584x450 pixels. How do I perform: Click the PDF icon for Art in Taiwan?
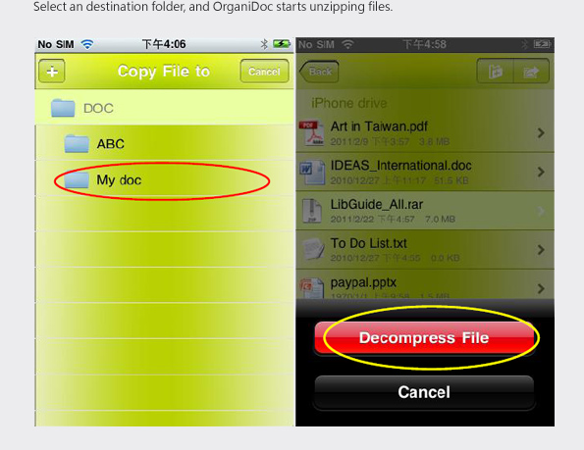coord(311,132)
